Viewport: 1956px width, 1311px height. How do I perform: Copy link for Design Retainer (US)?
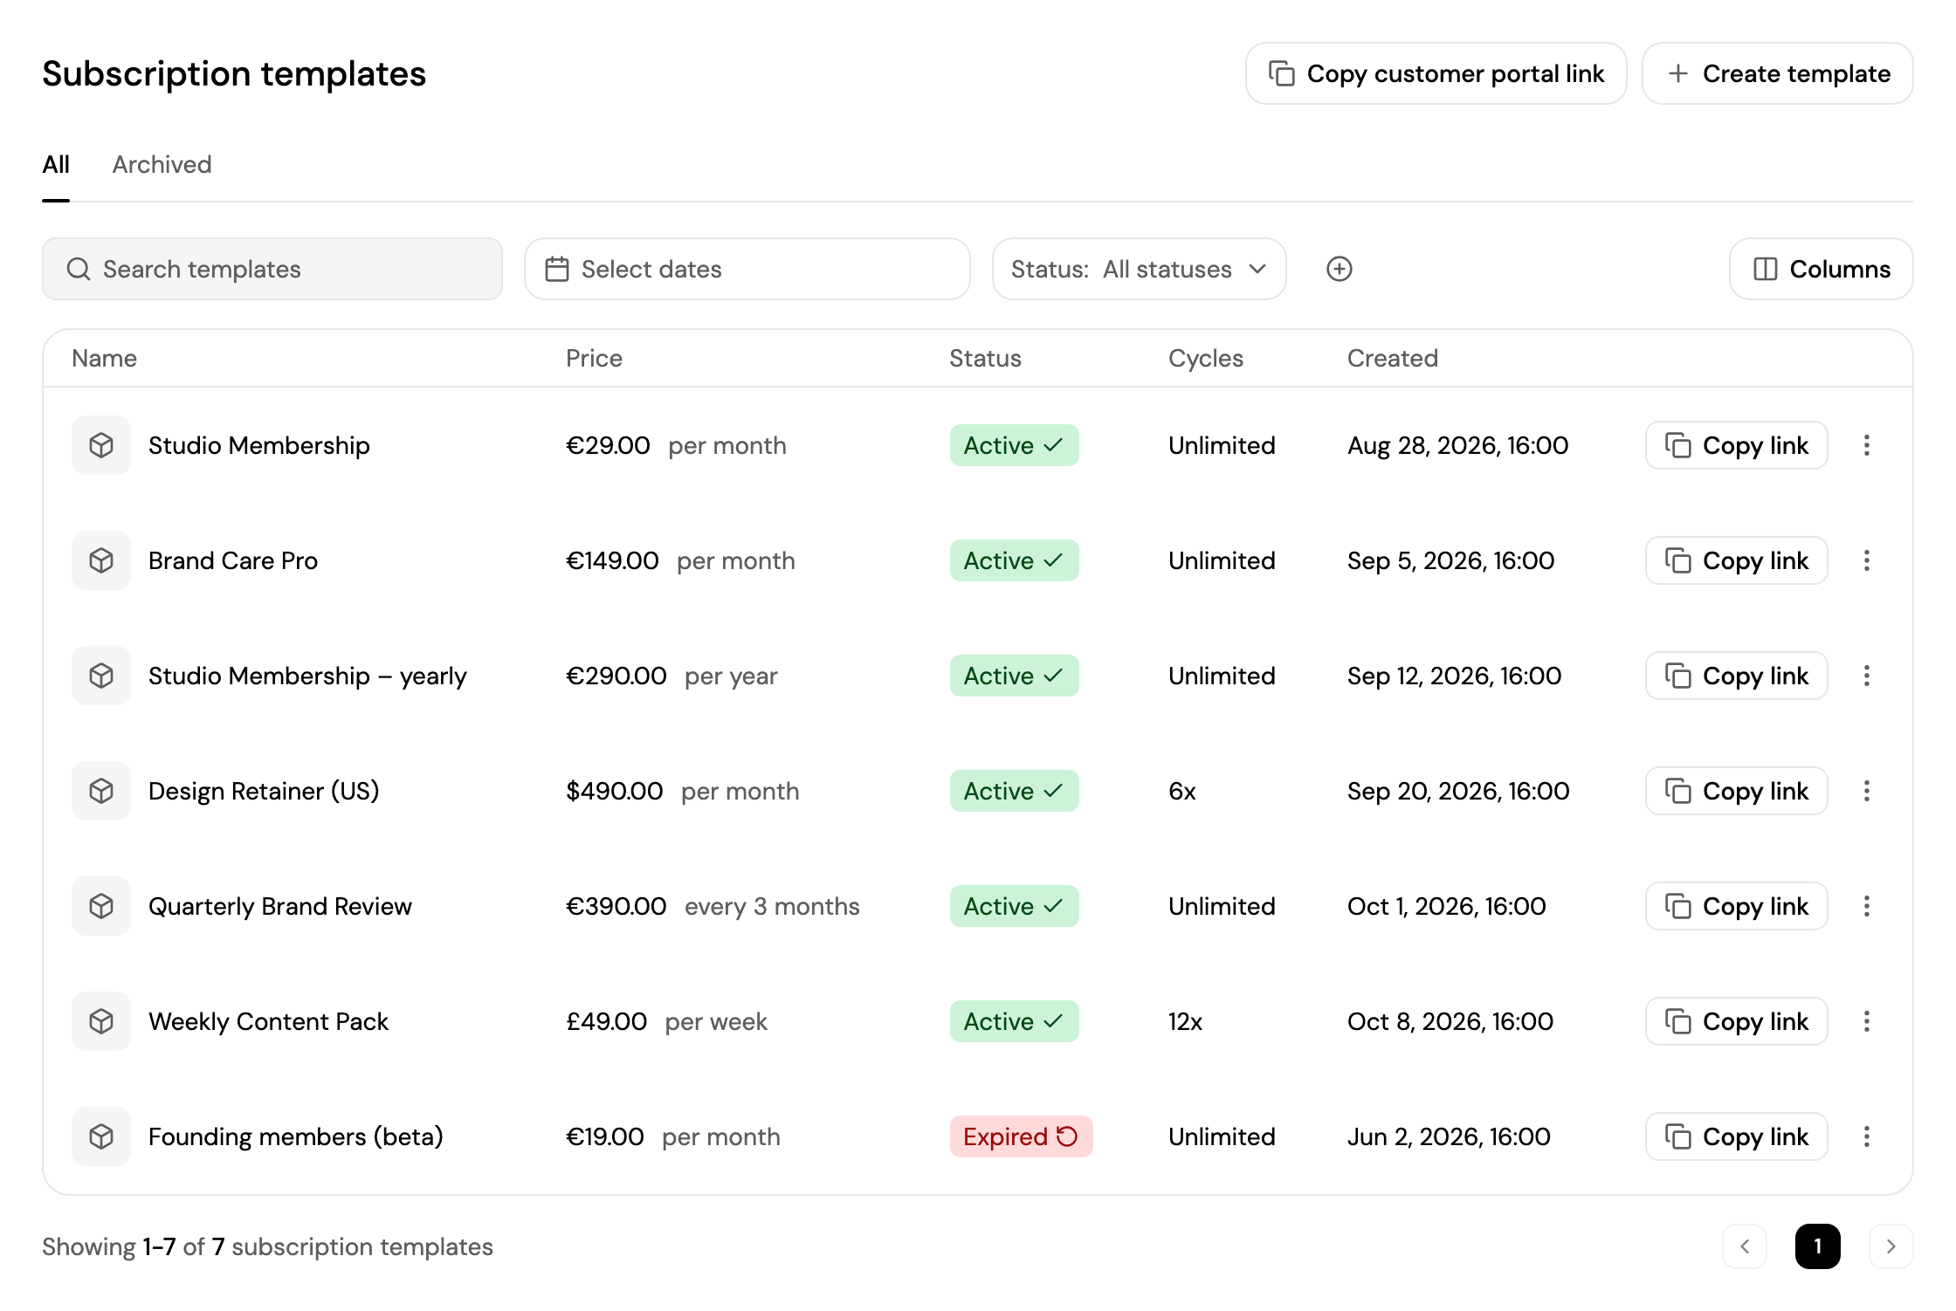[x=1737, y=791]
